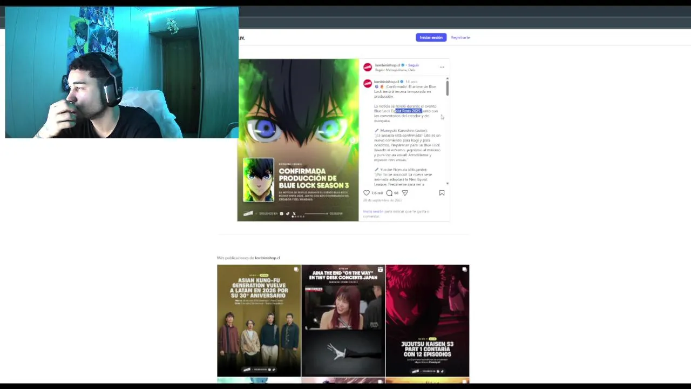Share the post with the paper-plane icon
This screenshot has width=691, height=389.
[x=405, y=193]
